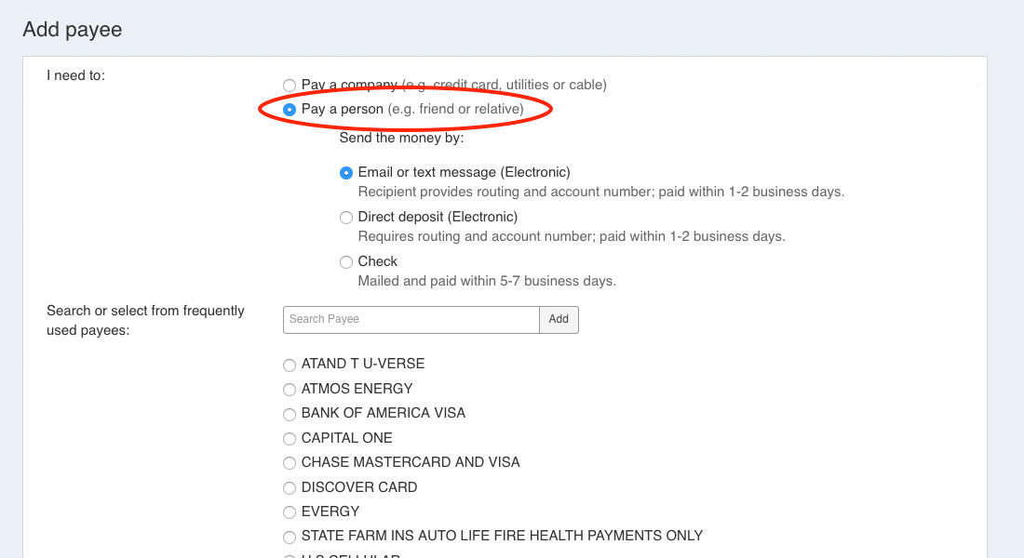This screenshot has height=558, width=1024.
Task: Choose the 'Pay a person' radio button
Action: [x=290, y=110]
